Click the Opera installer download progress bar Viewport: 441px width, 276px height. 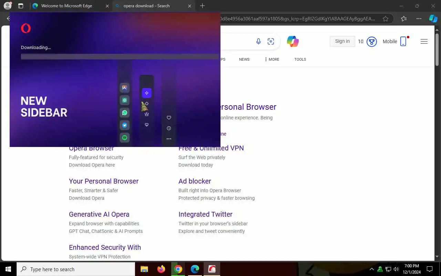click(120, 57)
